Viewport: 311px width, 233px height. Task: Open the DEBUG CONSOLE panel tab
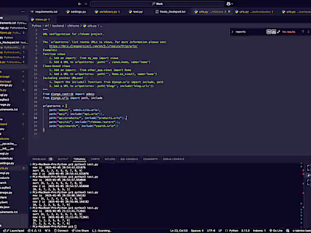tap(174, 159)
